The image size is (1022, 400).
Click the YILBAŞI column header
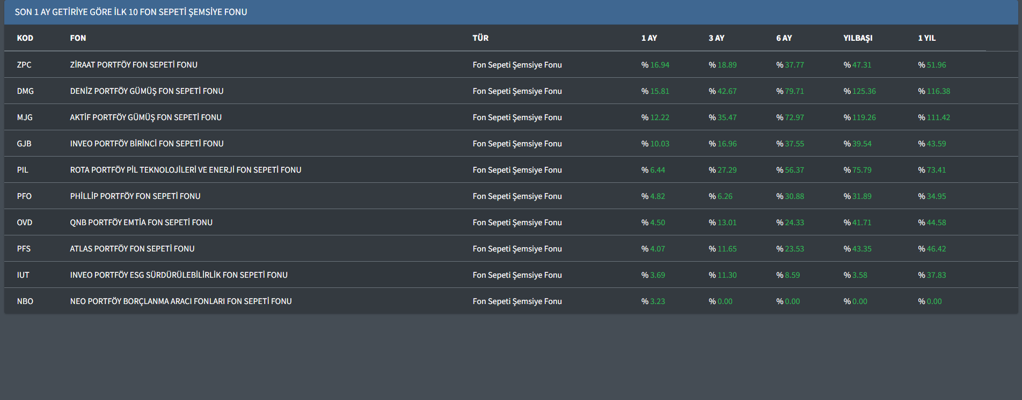[858, 38]
